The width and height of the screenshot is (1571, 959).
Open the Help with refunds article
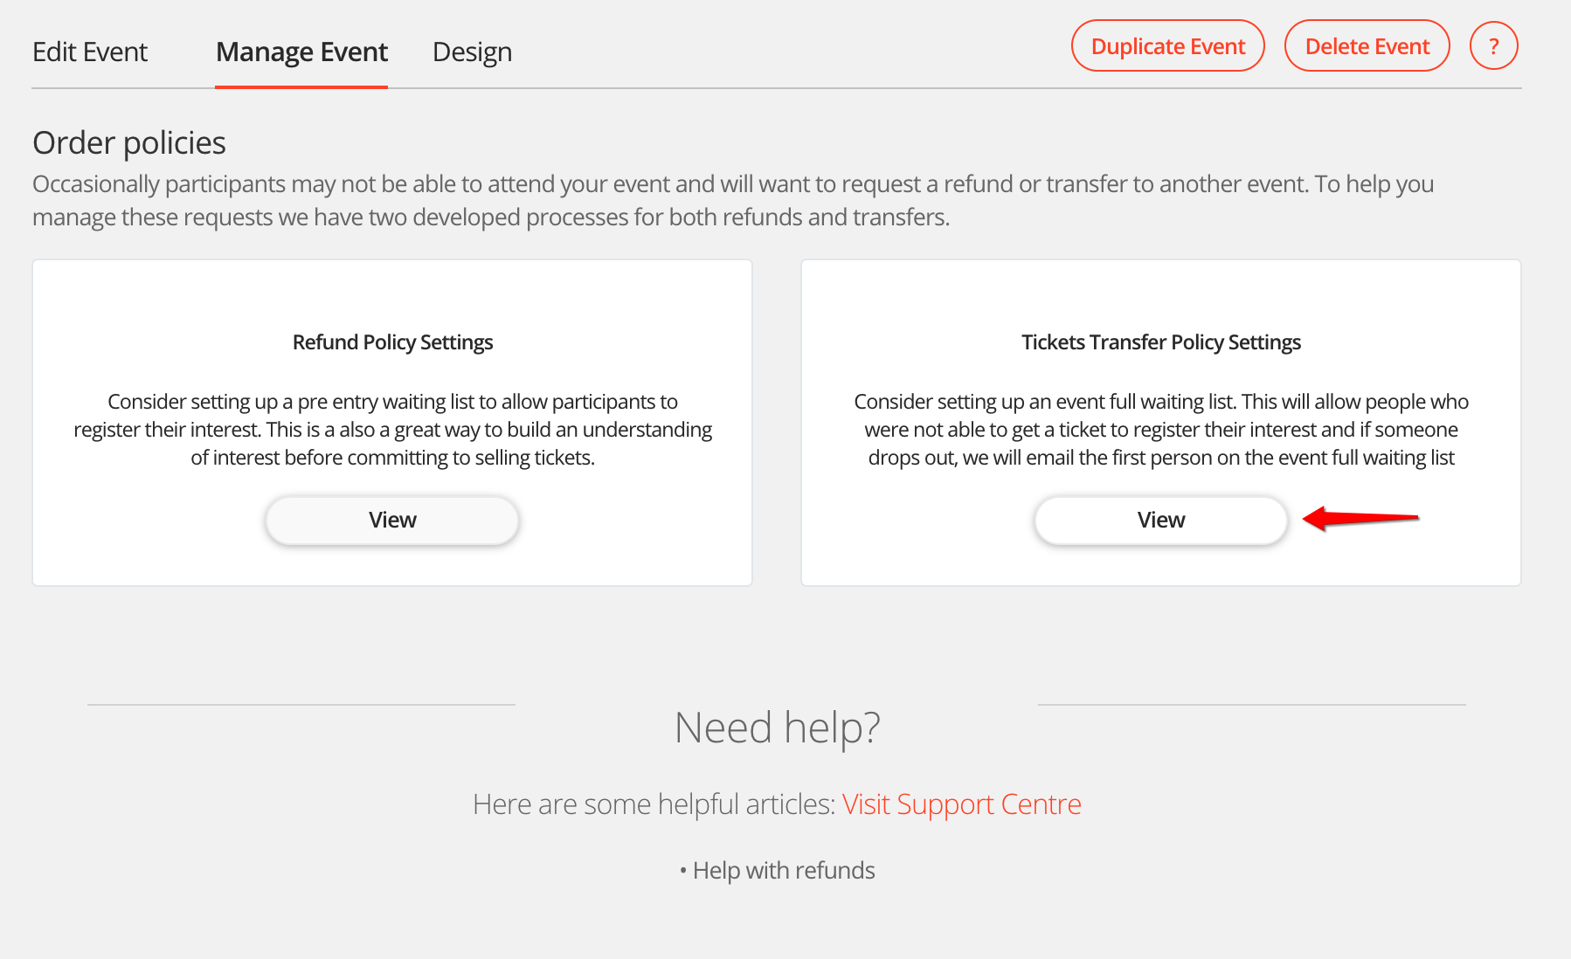[784, 871]
